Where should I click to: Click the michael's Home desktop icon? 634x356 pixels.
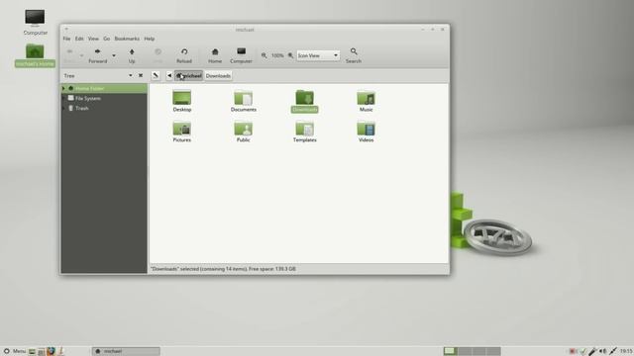click(35, 55)
